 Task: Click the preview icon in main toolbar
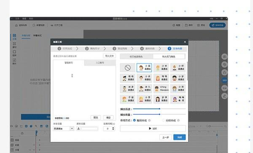tap(199, 25)
